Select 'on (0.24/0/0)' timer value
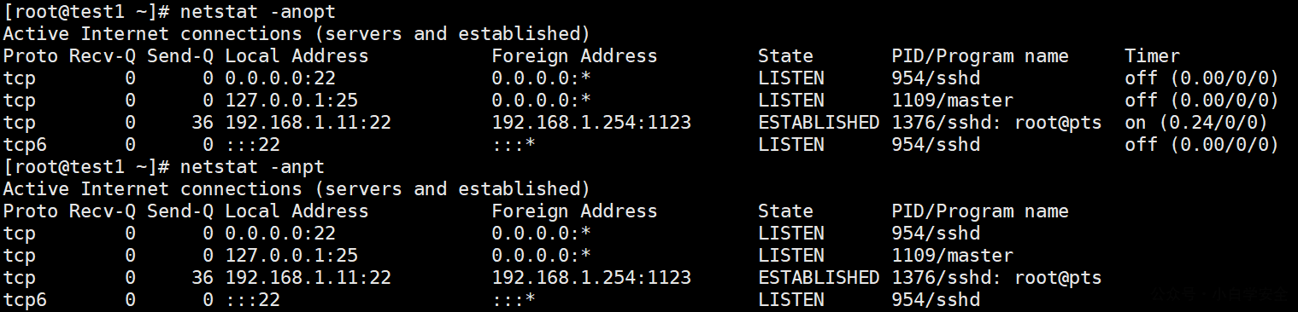 1195,123
